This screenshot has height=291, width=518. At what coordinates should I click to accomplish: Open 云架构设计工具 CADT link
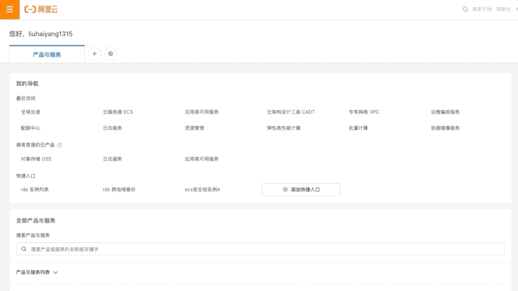tap(291, 112)
